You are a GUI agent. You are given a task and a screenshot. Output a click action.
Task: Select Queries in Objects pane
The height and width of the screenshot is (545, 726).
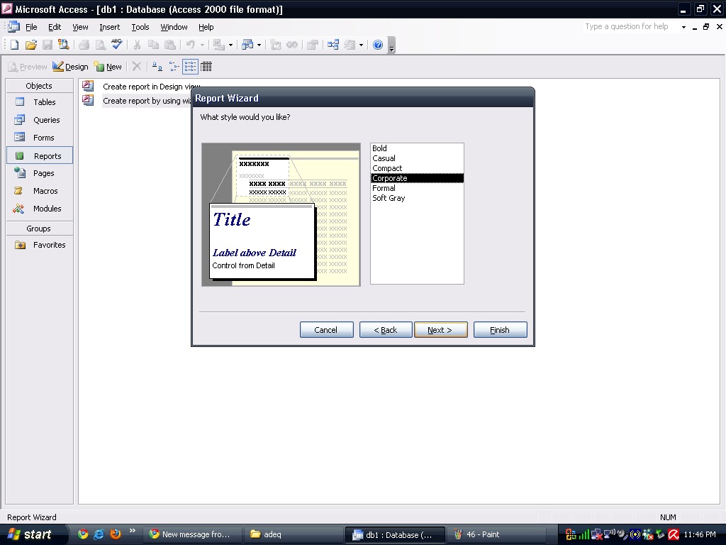pyautogui.click(x=40, y=120)
